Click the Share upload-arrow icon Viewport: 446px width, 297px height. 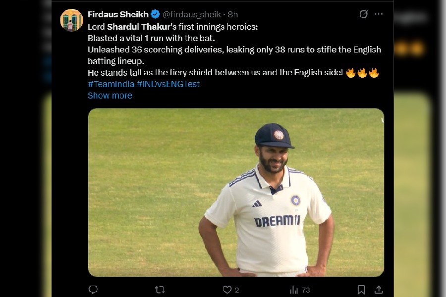[x=379, y=290]
